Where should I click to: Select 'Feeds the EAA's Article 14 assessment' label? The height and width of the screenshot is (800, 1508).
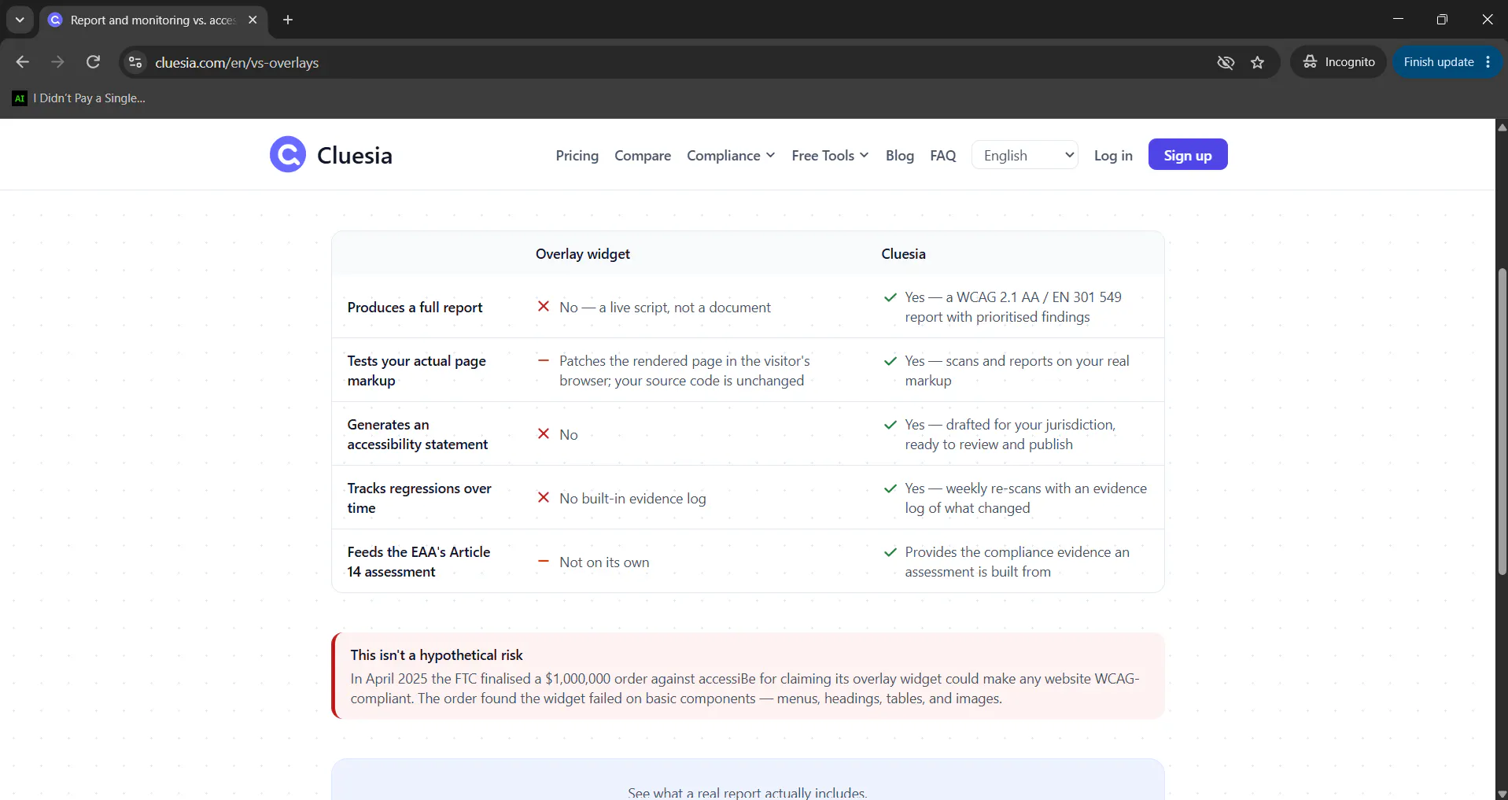coord(418,562)
